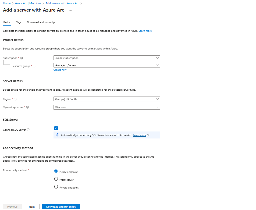Click Create new resource group link
The height and width of the screenshot is (210, 256).
pyautogui.click(x=60, y=70)
